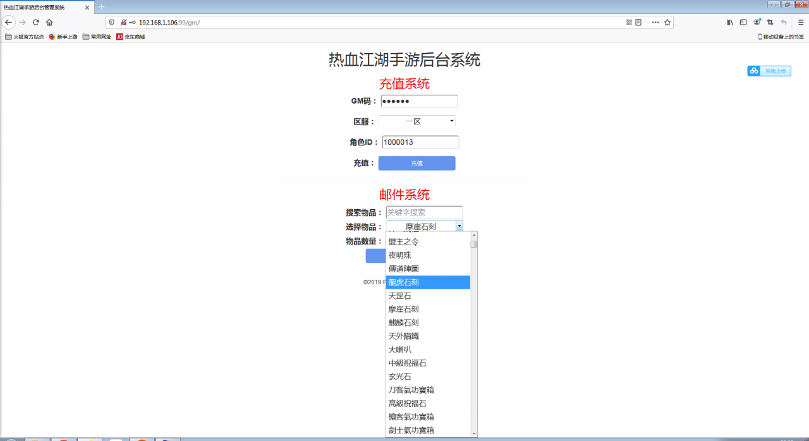Screen dimensions: 809x441
Task: Open the Firefox account icon with notification dot
Action: (x=757, y=22)
